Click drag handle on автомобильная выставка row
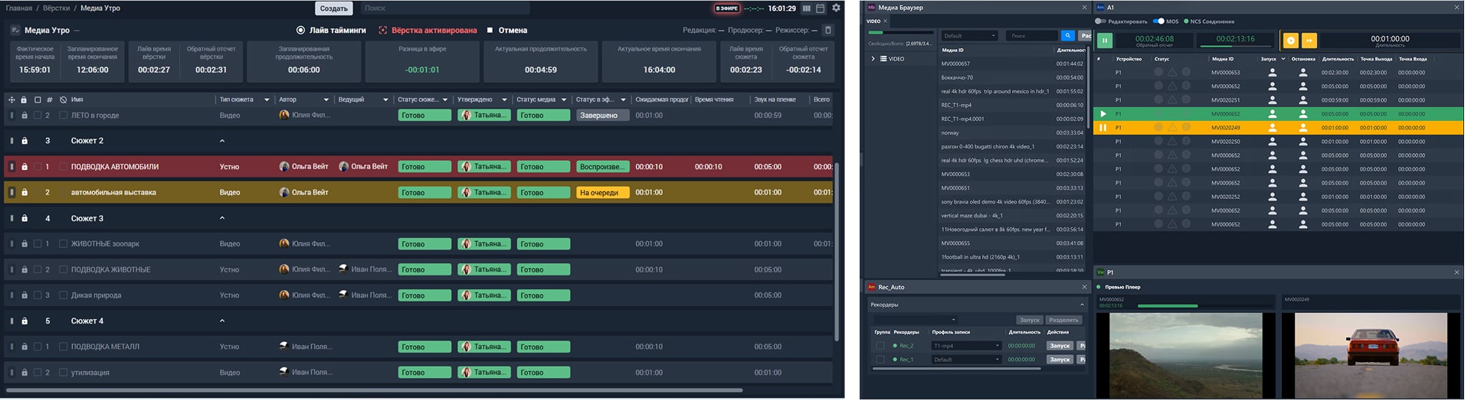This screenshot has width=1471, height=401. [11, 192]
